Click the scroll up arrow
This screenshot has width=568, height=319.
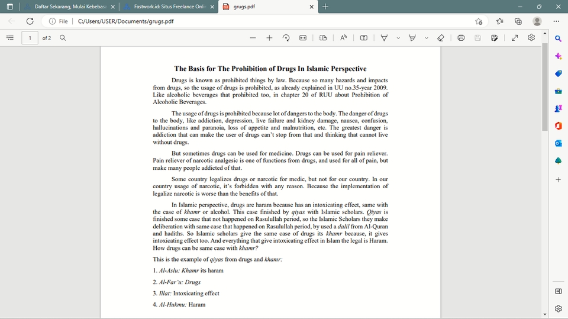545,34
